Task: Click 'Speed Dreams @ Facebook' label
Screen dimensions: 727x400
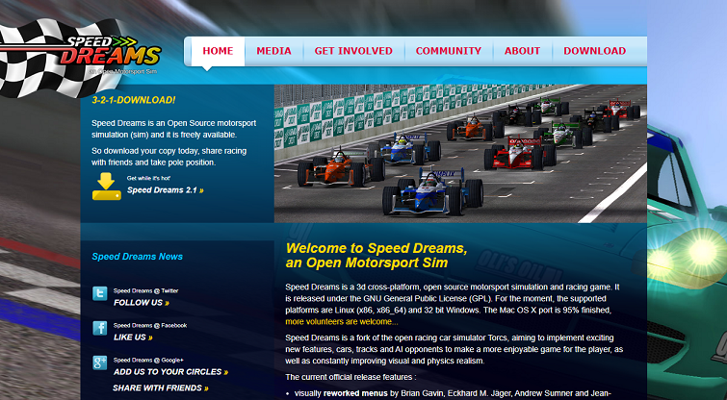Action: 150,325
